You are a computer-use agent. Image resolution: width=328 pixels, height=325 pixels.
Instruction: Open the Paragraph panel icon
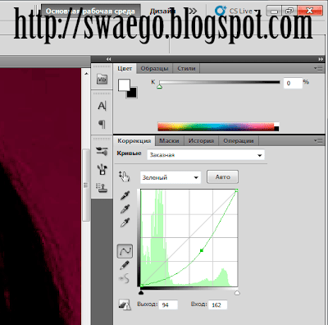click(x=102, y=124)
